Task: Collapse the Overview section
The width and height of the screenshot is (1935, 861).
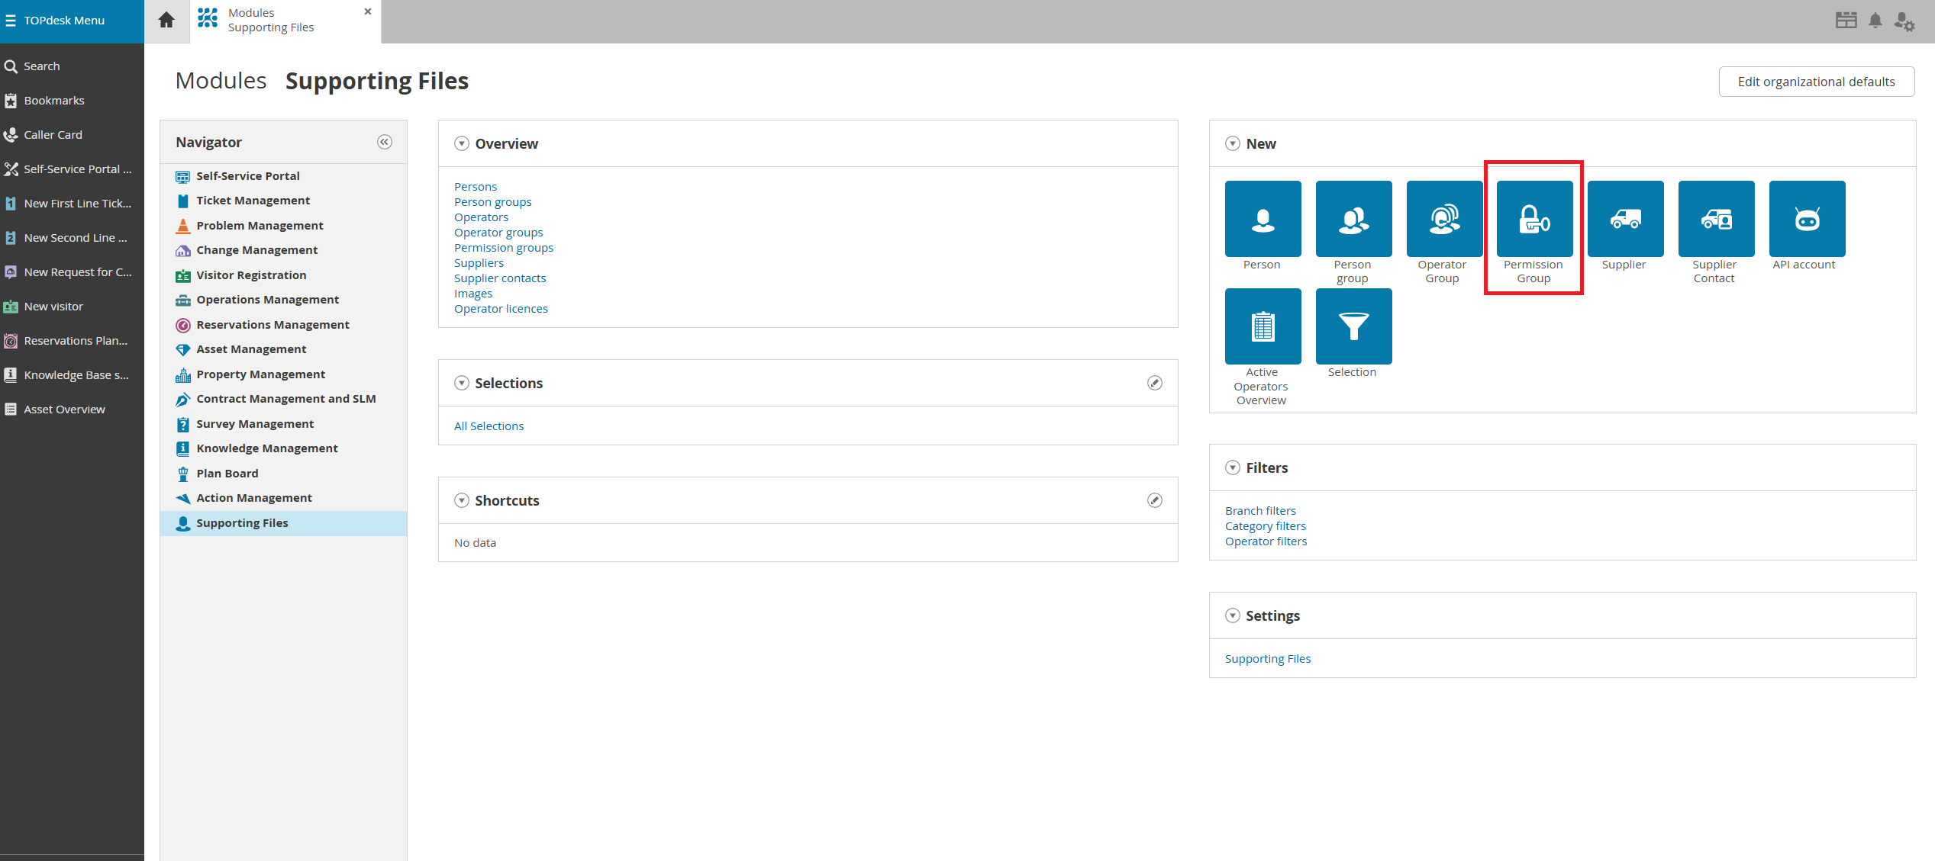Action: pos(462,143)
